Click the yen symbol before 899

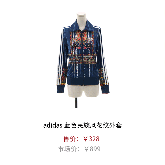[x=87, y=149]
